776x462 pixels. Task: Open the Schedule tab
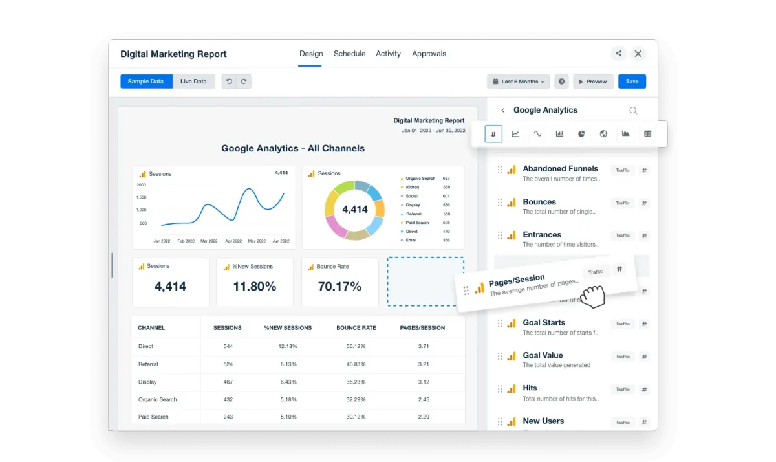[350, 54]
